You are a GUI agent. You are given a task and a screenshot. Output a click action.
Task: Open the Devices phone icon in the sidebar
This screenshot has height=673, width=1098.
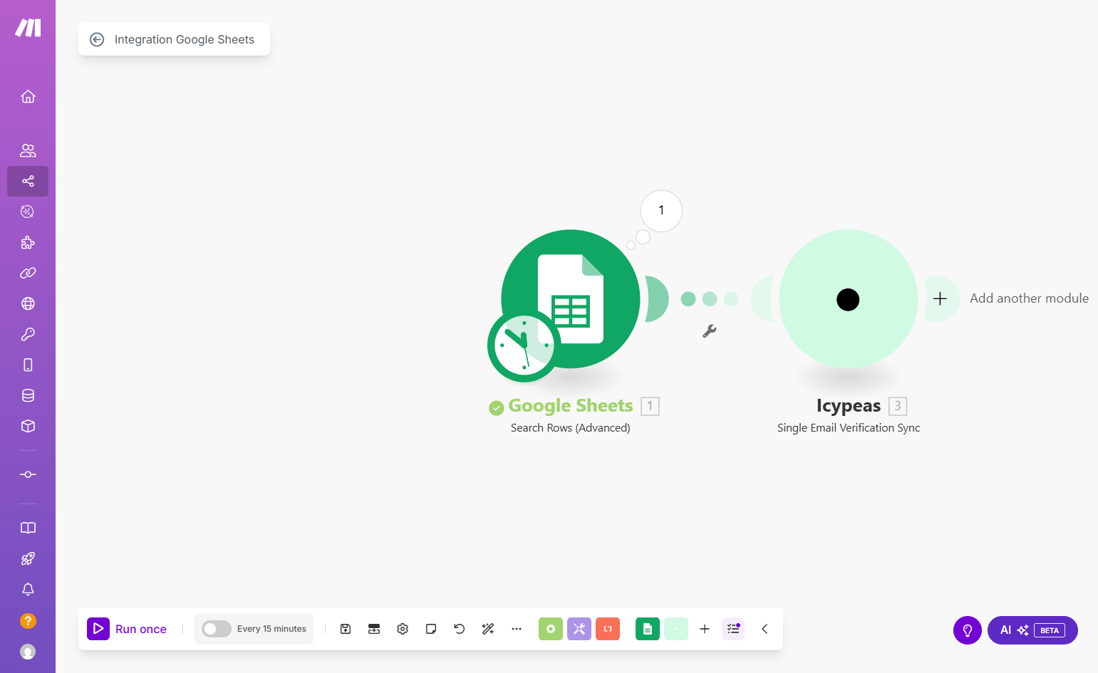pyautogui.click(x=28, y=365)
